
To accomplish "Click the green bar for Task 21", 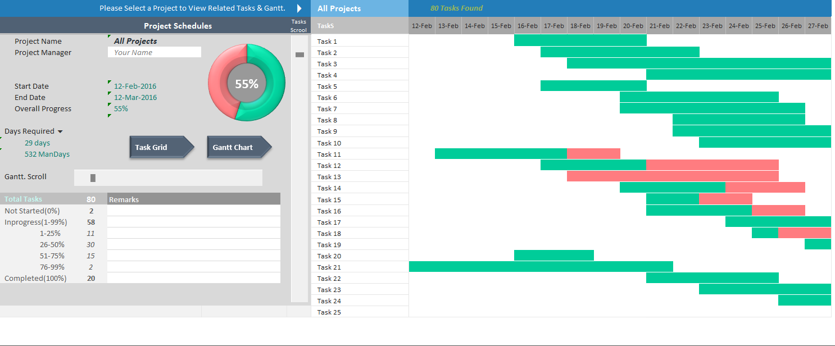I will click(x=540, y=266).
